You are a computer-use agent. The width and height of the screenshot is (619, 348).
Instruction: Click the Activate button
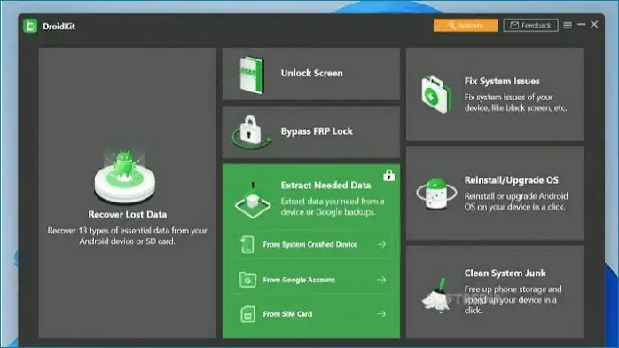coord(466,25)
